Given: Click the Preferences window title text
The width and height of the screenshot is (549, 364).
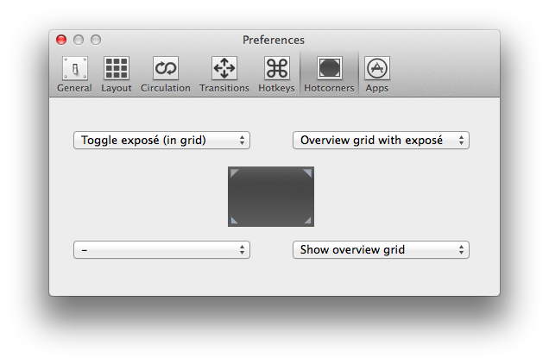Looking at the screenshot, I should (274, 40).
